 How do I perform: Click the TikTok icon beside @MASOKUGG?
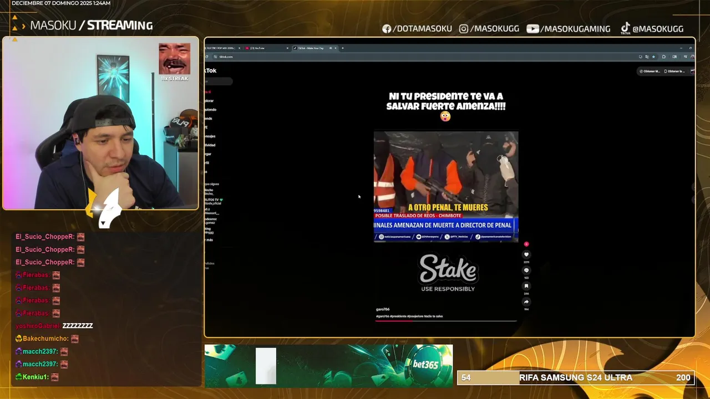click(625, 28)
